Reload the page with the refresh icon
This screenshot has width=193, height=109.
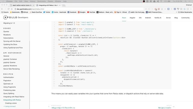[x=8, y=9]
